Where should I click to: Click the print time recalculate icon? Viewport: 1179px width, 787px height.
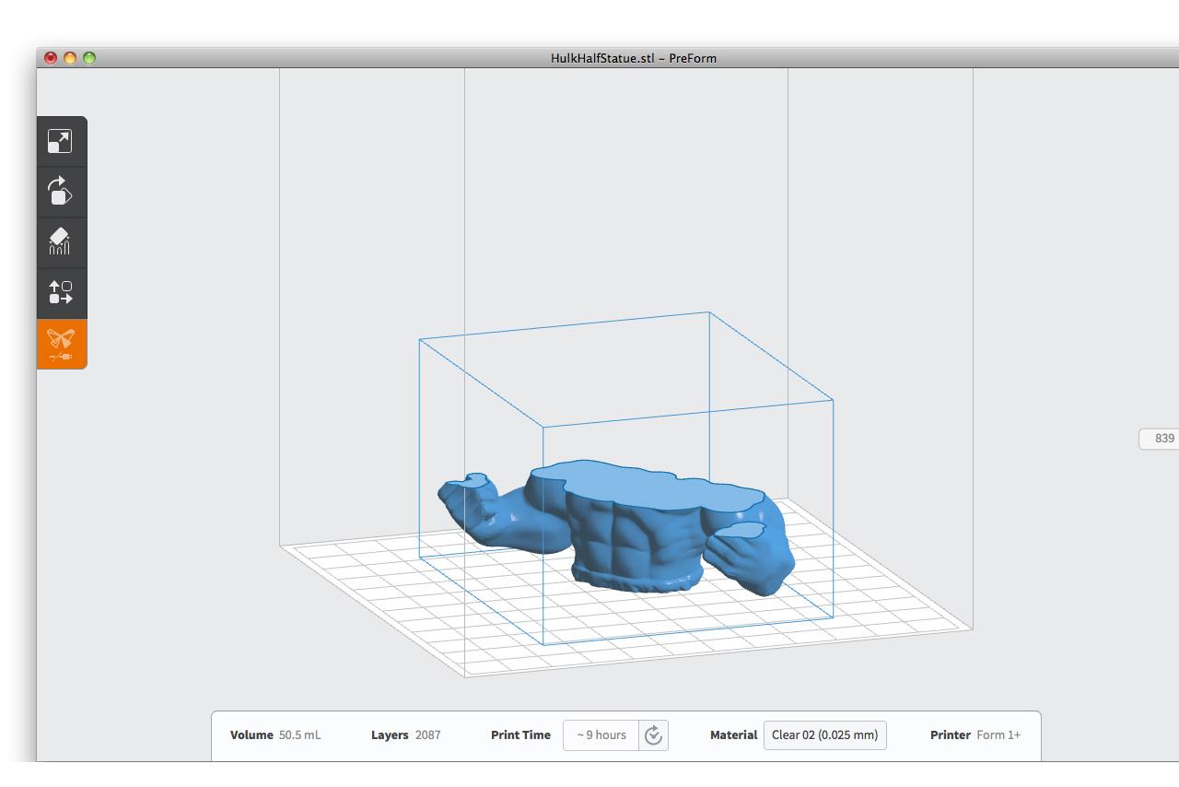(x=653, y=735)
